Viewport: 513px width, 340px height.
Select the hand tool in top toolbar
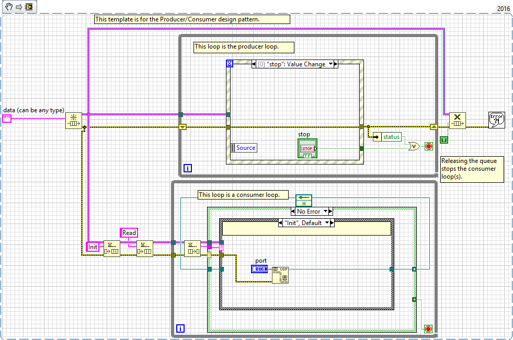coord(7,7)
